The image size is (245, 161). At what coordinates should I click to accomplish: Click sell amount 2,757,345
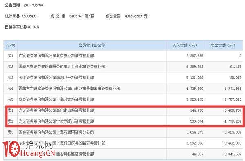(x=233, y=99)
